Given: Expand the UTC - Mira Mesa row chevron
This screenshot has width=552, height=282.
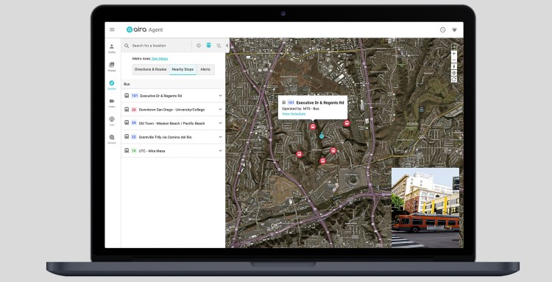Looking at the screenshot, I should pyautogui.click(x=220, y=151).
